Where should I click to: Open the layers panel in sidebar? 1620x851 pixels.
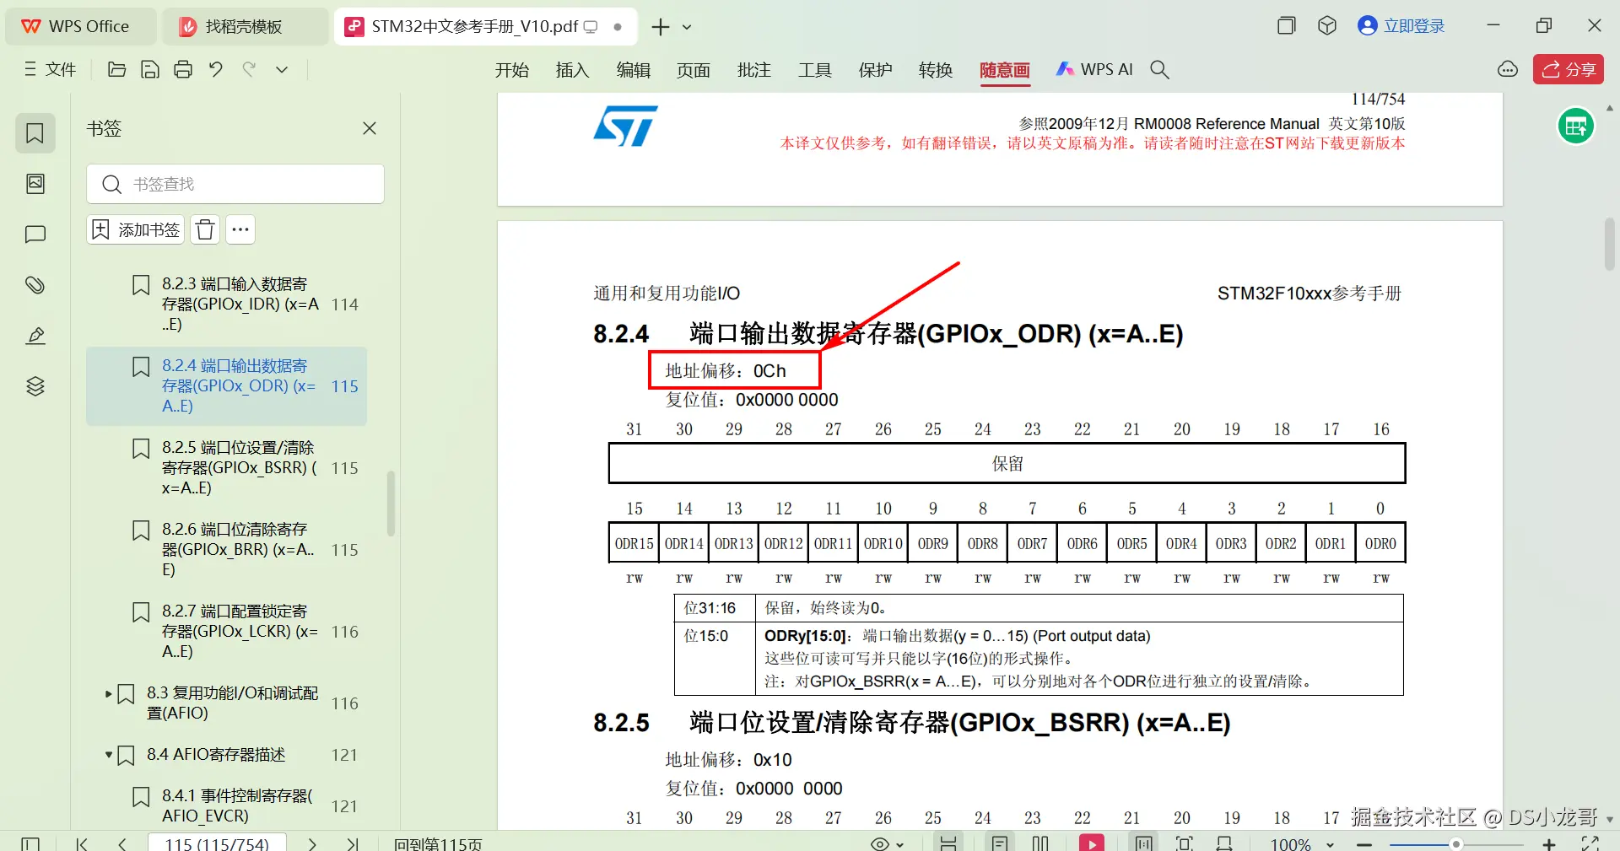(35, 386)
